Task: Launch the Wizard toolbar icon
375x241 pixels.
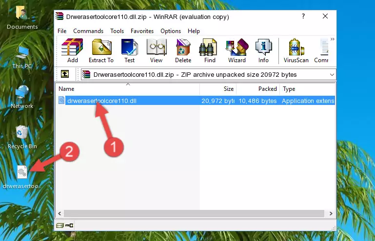Action: point(237,51)
